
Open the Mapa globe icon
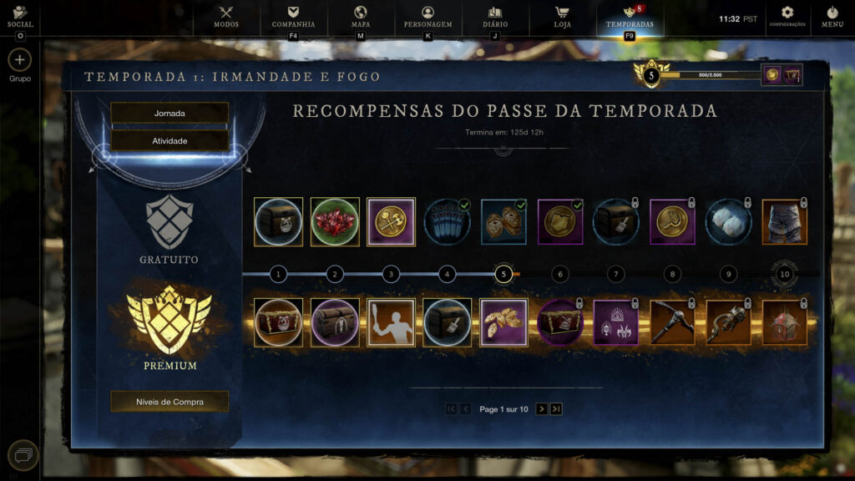[x=361, y=17]
